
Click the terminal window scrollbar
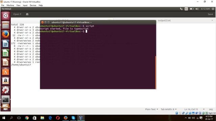156,72
